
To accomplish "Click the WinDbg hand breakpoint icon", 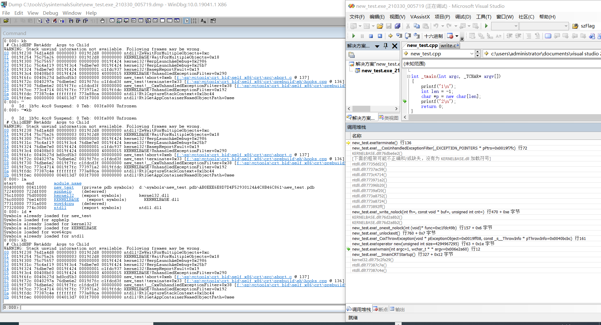I will point(102,21).
